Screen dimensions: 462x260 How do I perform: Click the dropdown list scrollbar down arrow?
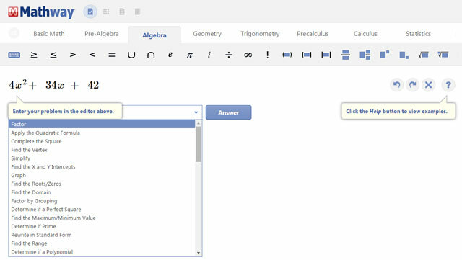199,253
